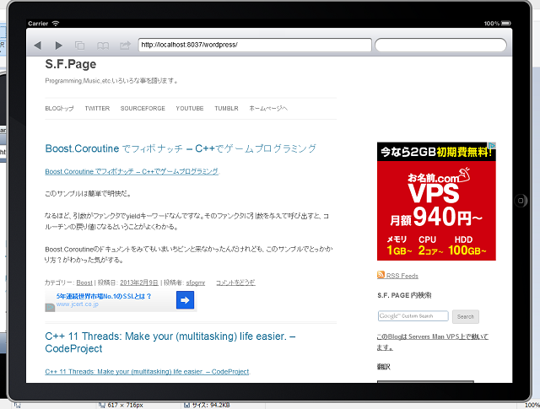Click the Google Custom Search box

413,316
